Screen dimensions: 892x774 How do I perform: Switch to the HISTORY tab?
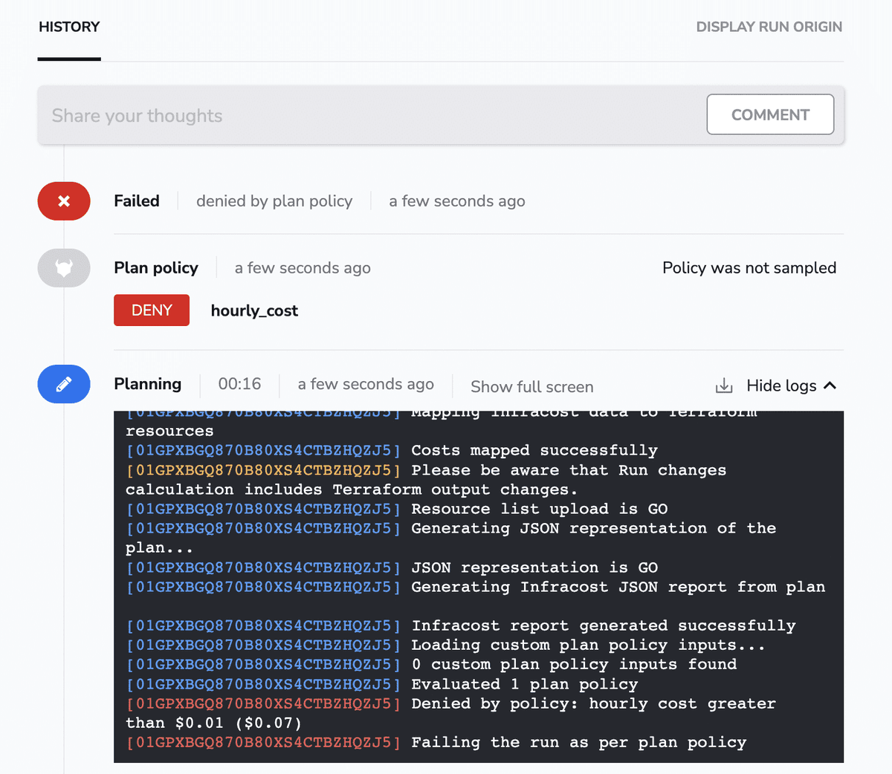[68, 27]
